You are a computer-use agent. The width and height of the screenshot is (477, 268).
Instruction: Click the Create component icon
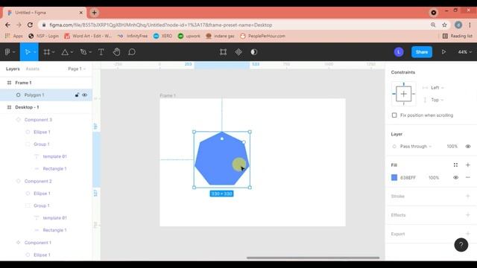coord(238,52)
